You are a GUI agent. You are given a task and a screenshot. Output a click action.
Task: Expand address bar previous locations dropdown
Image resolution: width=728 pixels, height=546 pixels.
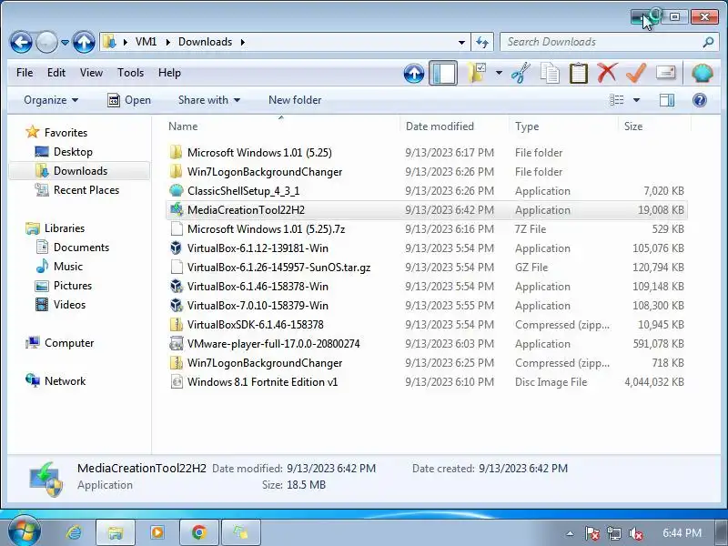pos(461,42)
